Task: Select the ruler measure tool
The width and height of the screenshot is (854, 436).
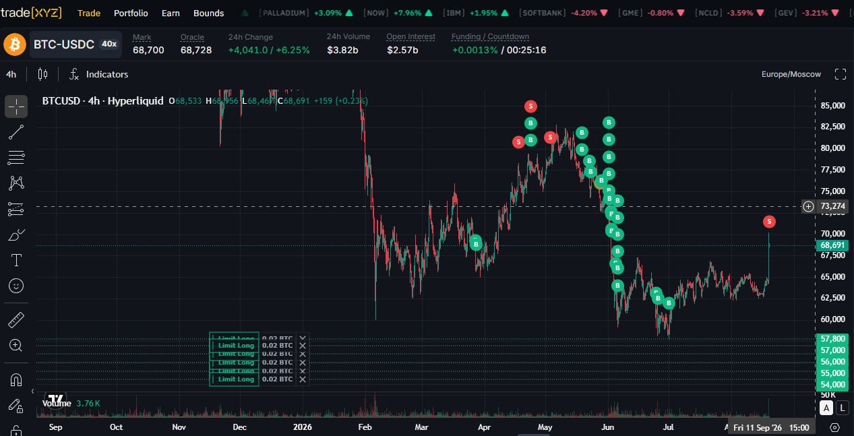Action: (x=16, y=319)
